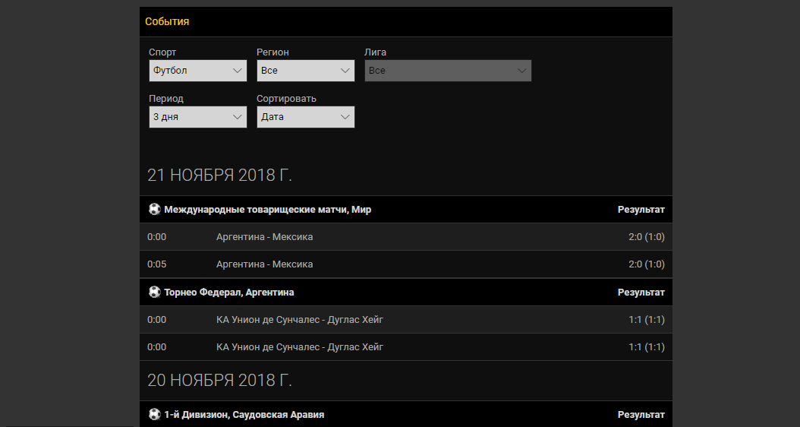
Task: Select the Международные товарищеские матчи, Мир league header
Action: pos(405,210)
